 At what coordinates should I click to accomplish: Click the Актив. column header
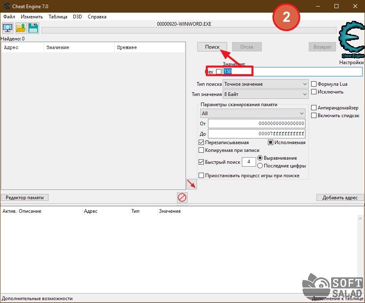pyautogui.click(x=9, y=211)
